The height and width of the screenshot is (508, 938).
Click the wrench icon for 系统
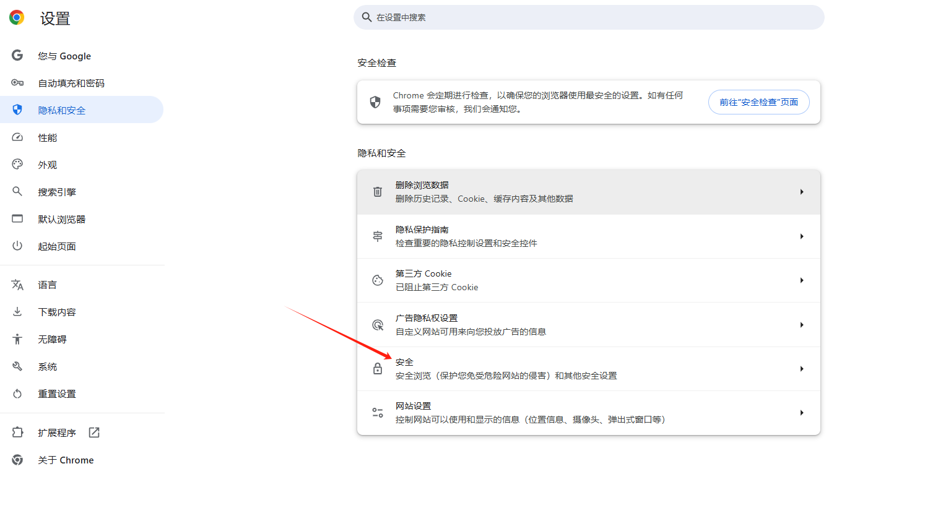click(x=17, y=366)
